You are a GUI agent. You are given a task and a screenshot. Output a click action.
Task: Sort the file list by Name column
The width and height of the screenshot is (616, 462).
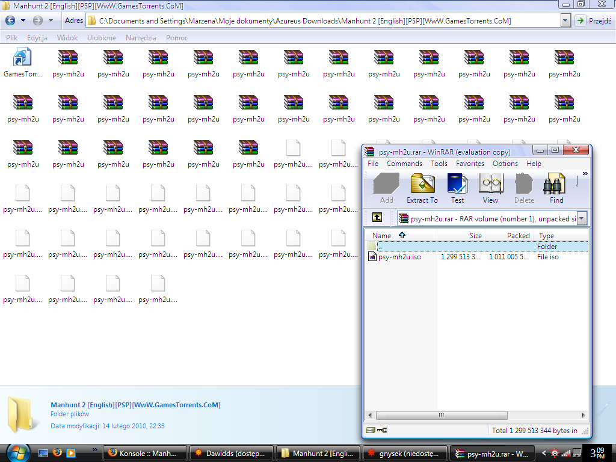click(x=383, y=236)
